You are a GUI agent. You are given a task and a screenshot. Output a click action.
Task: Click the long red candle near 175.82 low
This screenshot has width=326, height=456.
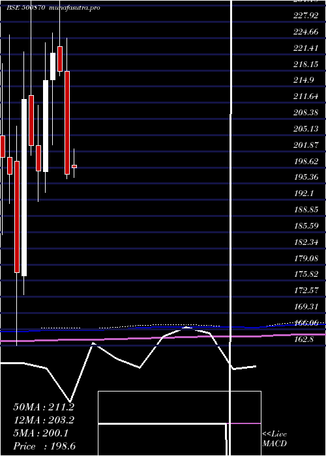pyautogui.click(x=17, y=217)
